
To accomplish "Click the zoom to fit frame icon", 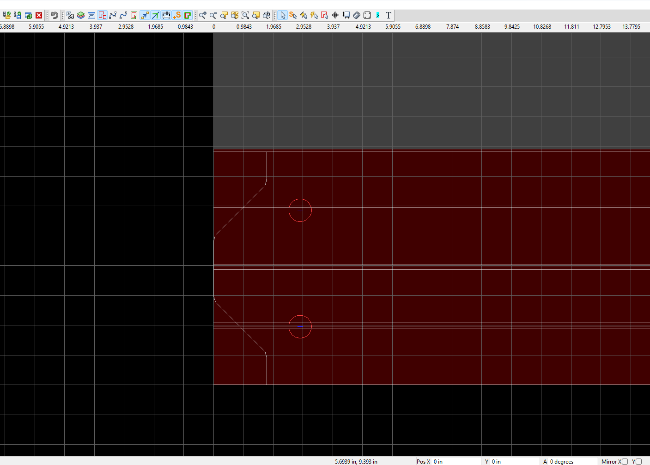I will (245, 15).
